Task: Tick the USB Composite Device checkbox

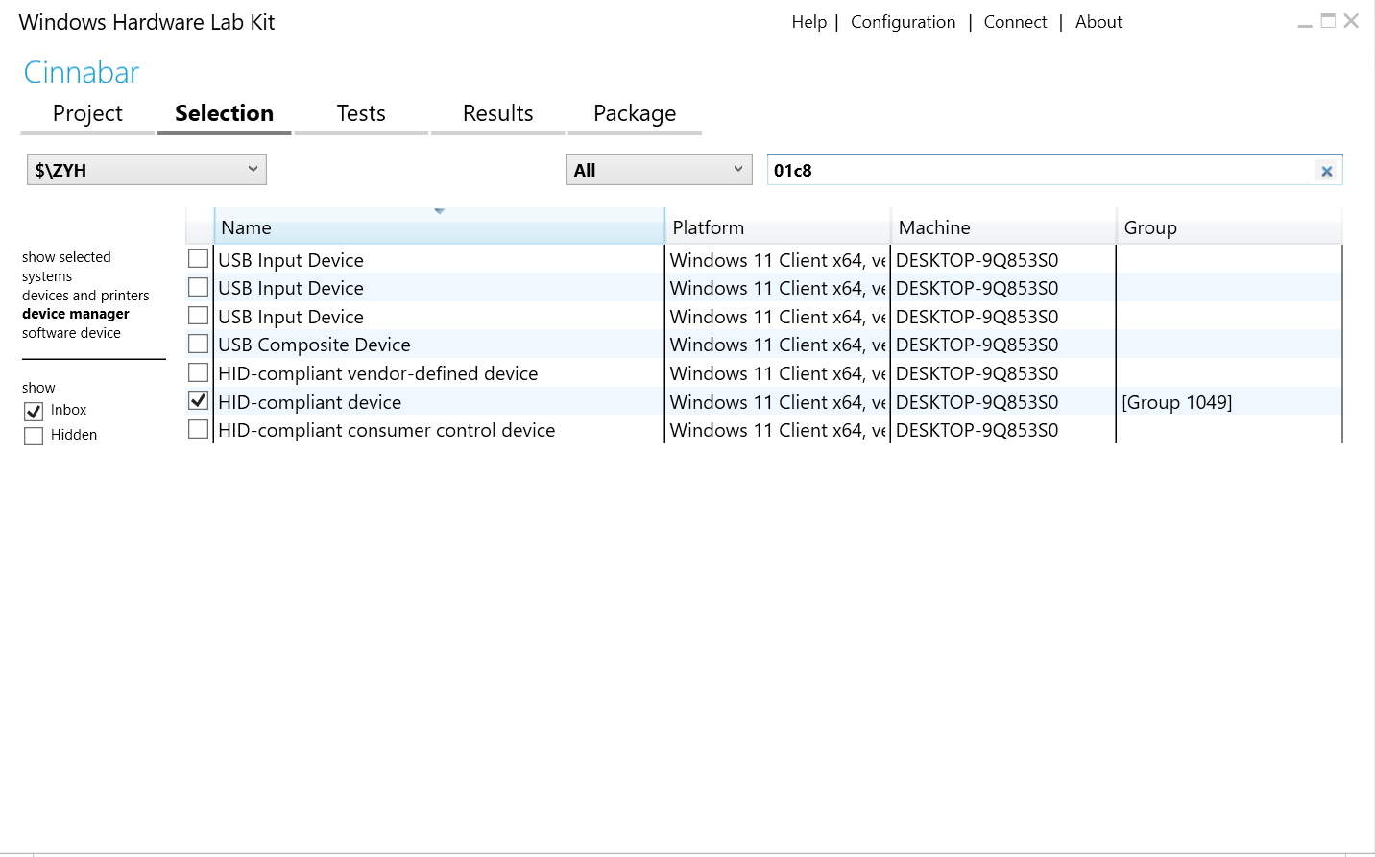Action: 199,344
